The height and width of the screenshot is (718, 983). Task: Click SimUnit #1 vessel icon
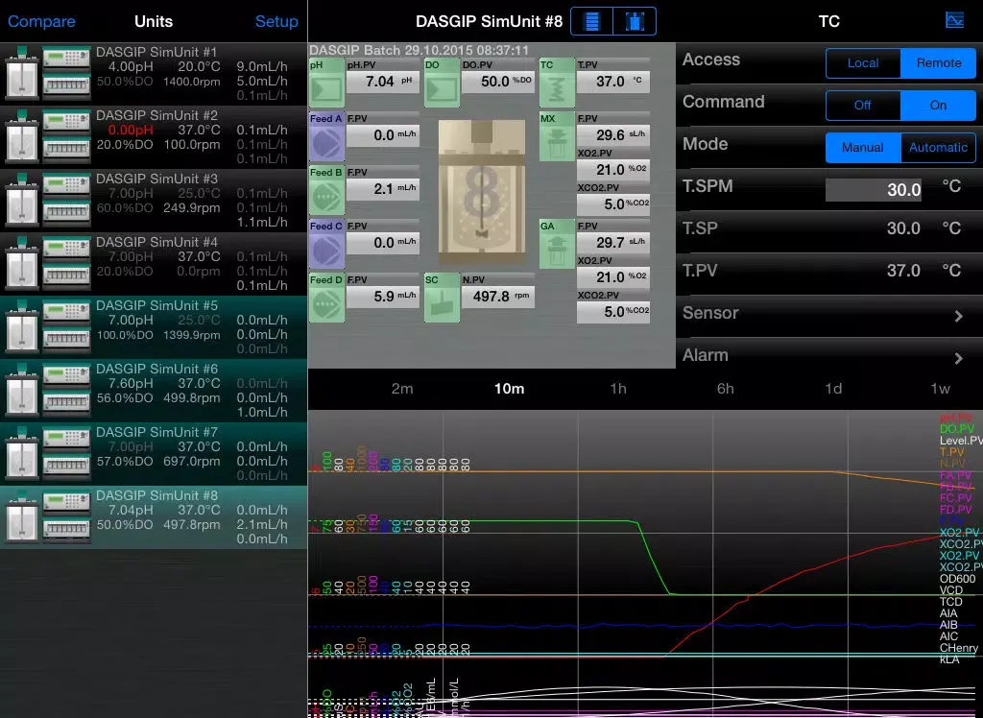[22, 73]
